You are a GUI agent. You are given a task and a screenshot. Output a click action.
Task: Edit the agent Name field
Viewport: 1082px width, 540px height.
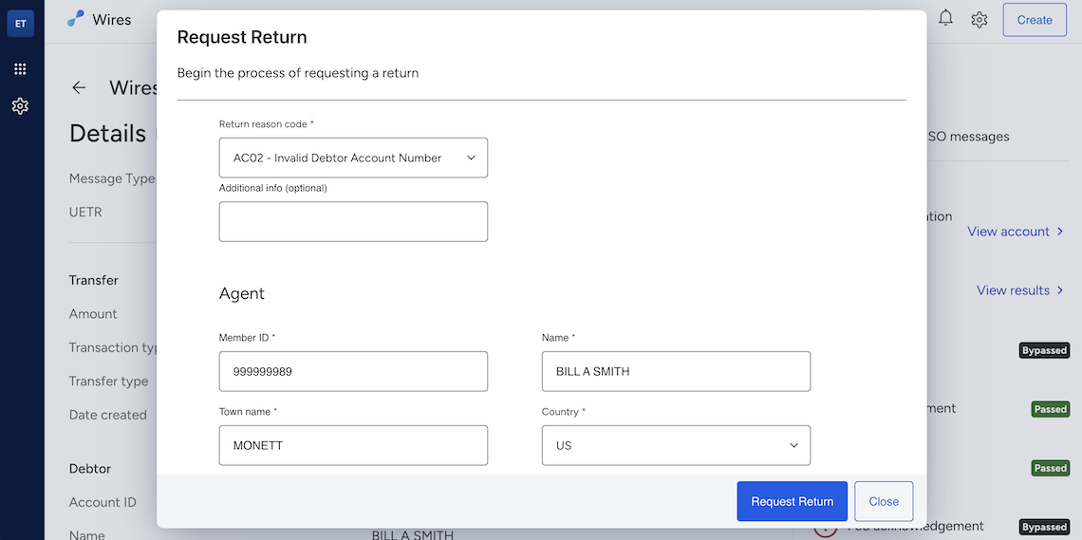pos(676,371)
